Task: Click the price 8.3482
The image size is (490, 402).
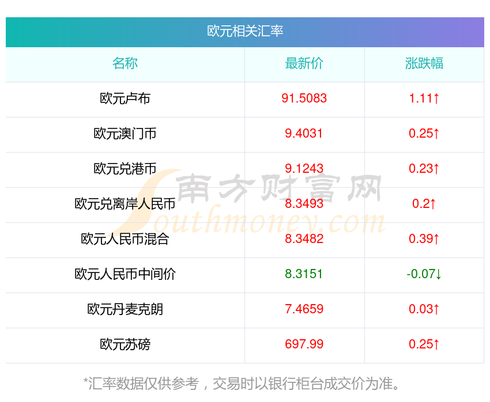Action: click(304, 239)
